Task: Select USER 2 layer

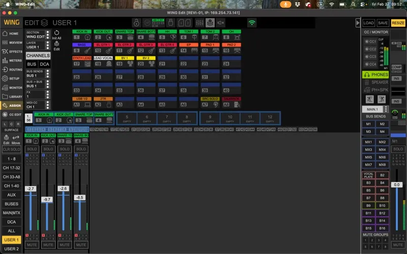Action: click(11, 249)
